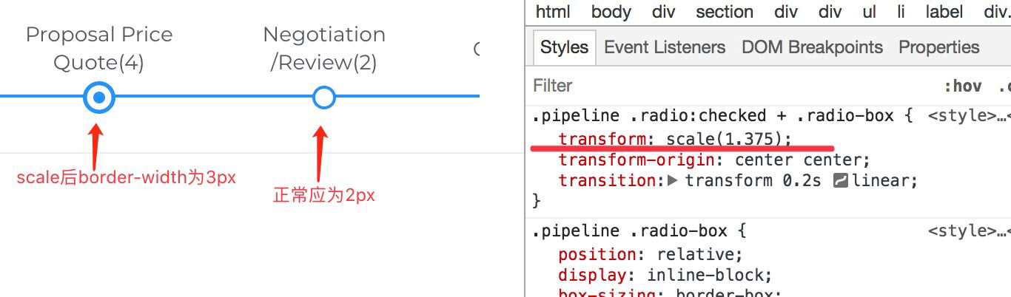1011x297 pixels.
Task: Toggle the :hov element state panel
Action: [x=962, y=86]
